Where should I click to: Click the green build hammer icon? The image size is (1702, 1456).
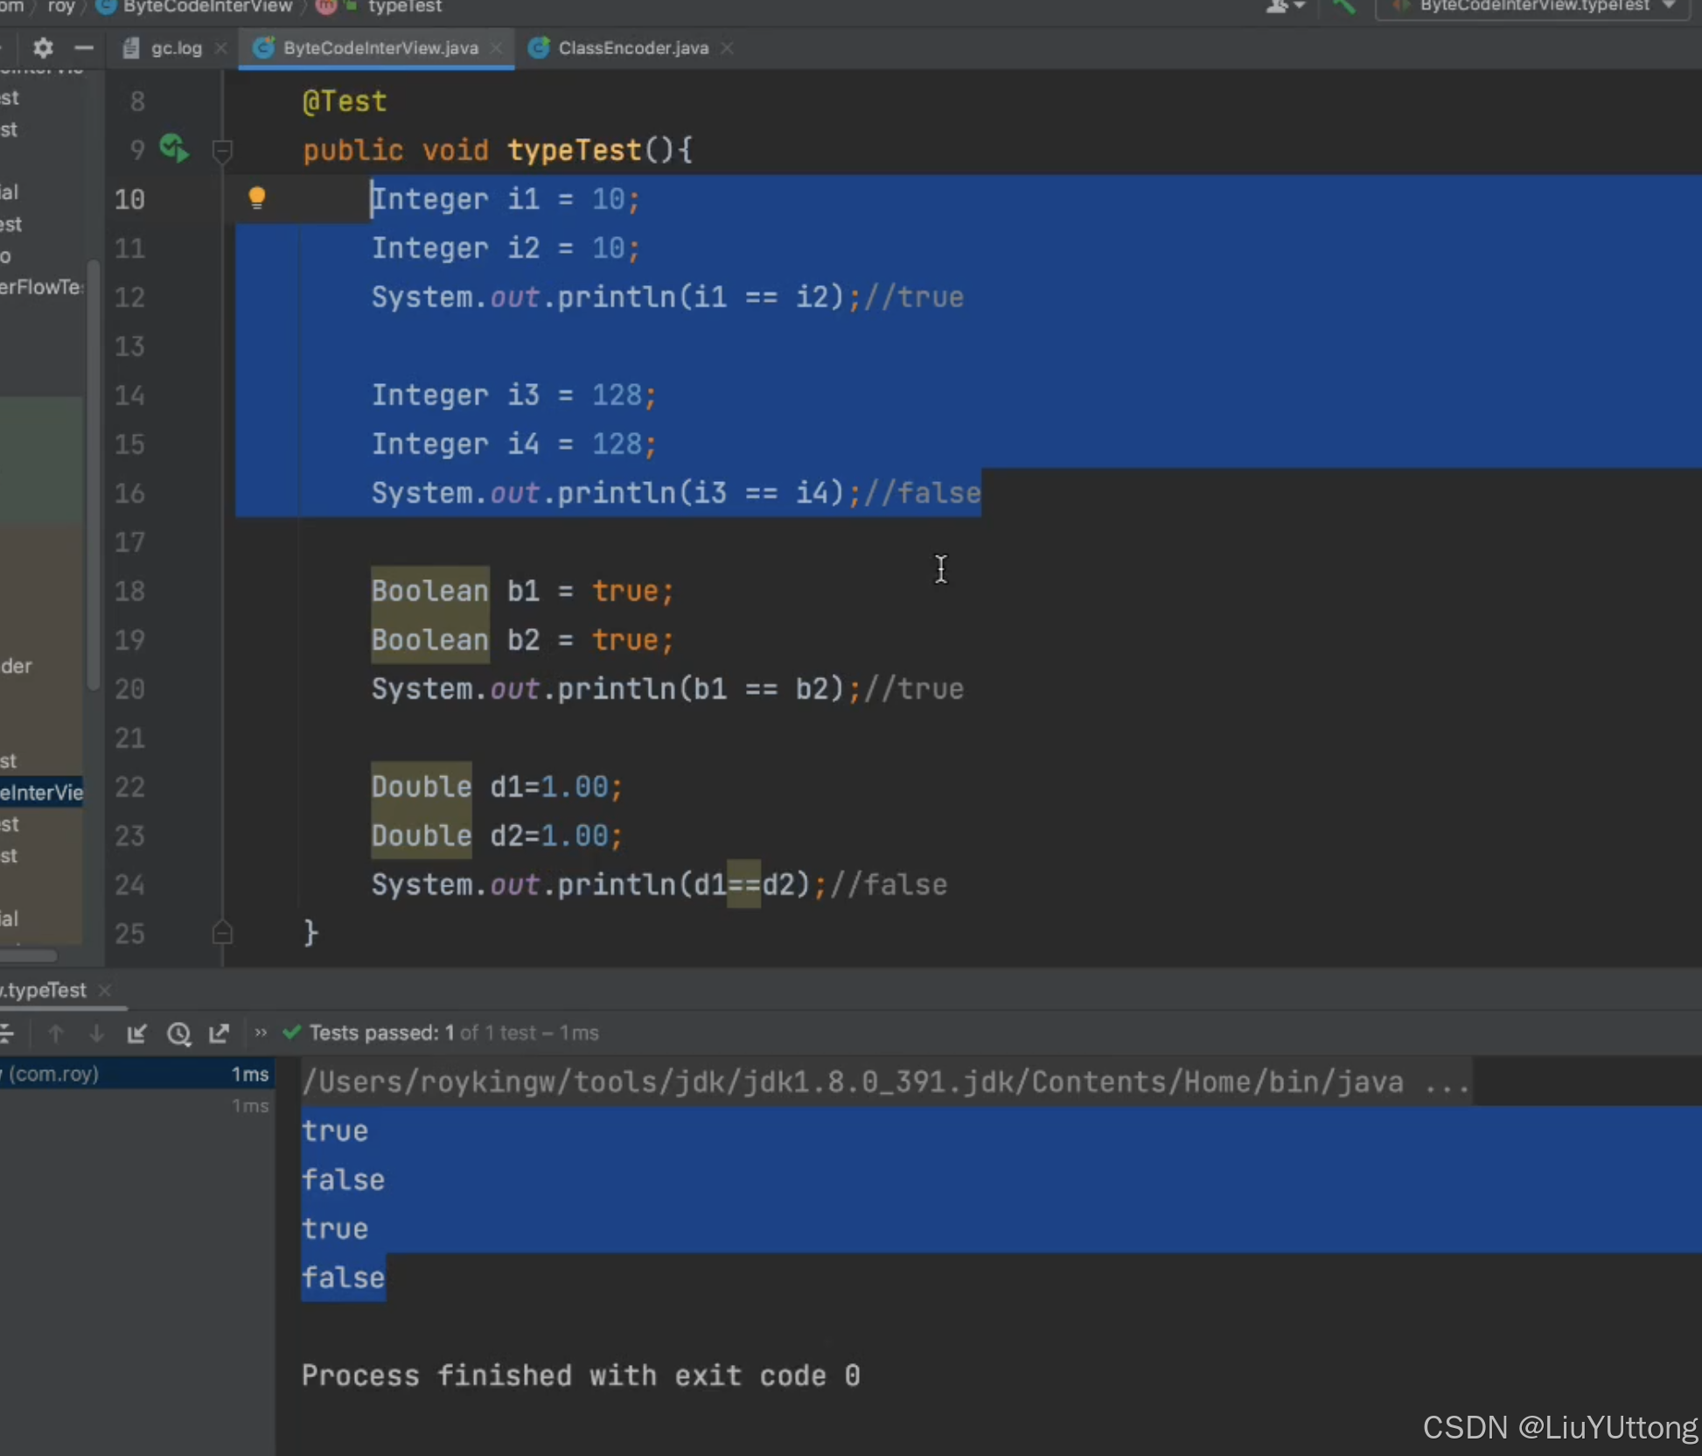point(1343,7)
